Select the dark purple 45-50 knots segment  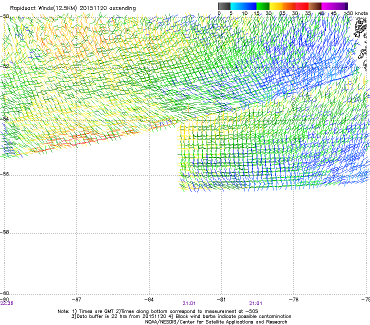(341, 6)
